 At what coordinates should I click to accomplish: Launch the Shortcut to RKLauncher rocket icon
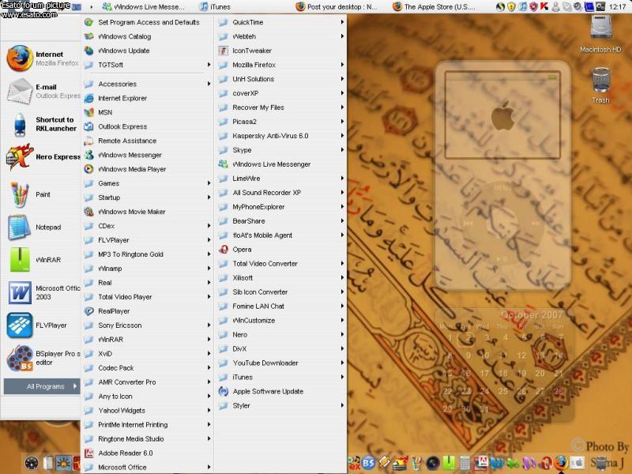click(x=19, y=125)
